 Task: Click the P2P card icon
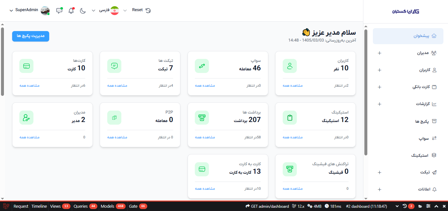114,118
